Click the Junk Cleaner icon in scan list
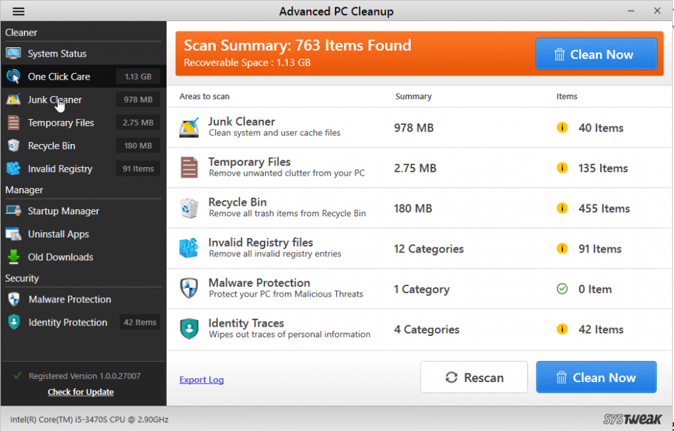This screenshot has height=432, width=674. point(189,128)
